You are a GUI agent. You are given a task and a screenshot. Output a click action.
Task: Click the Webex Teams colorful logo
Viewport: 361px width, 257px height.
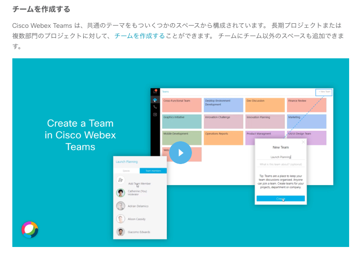30,230
